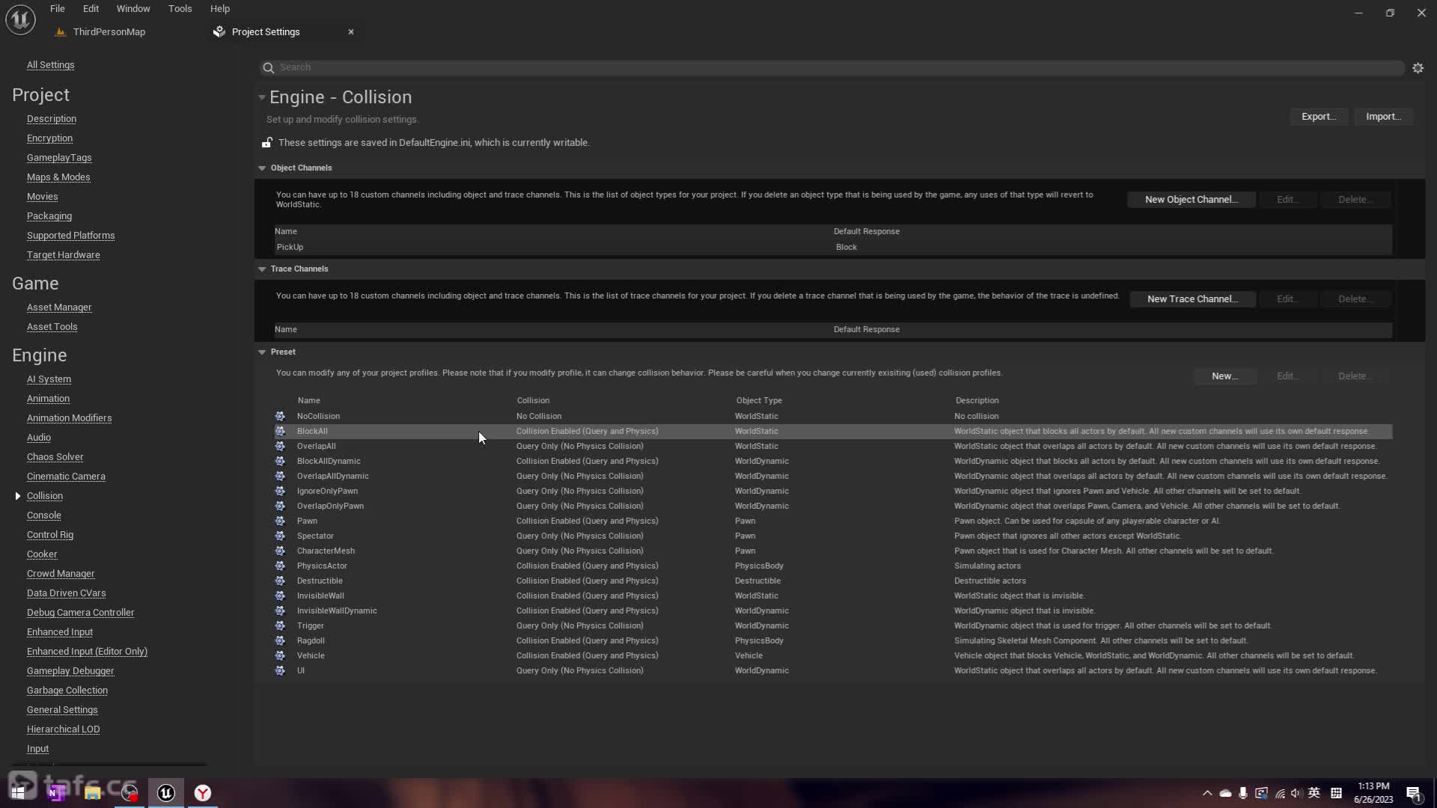Open File Explorer in the taskbar
This screenshot has width=1437, height=808.
coord(93,793)
